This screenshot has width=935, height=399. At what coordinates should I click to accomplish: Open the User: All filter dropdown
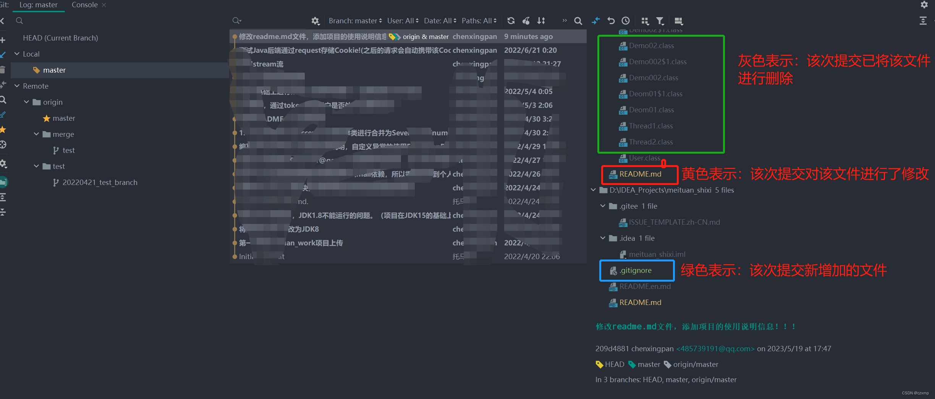coord(403,21)
